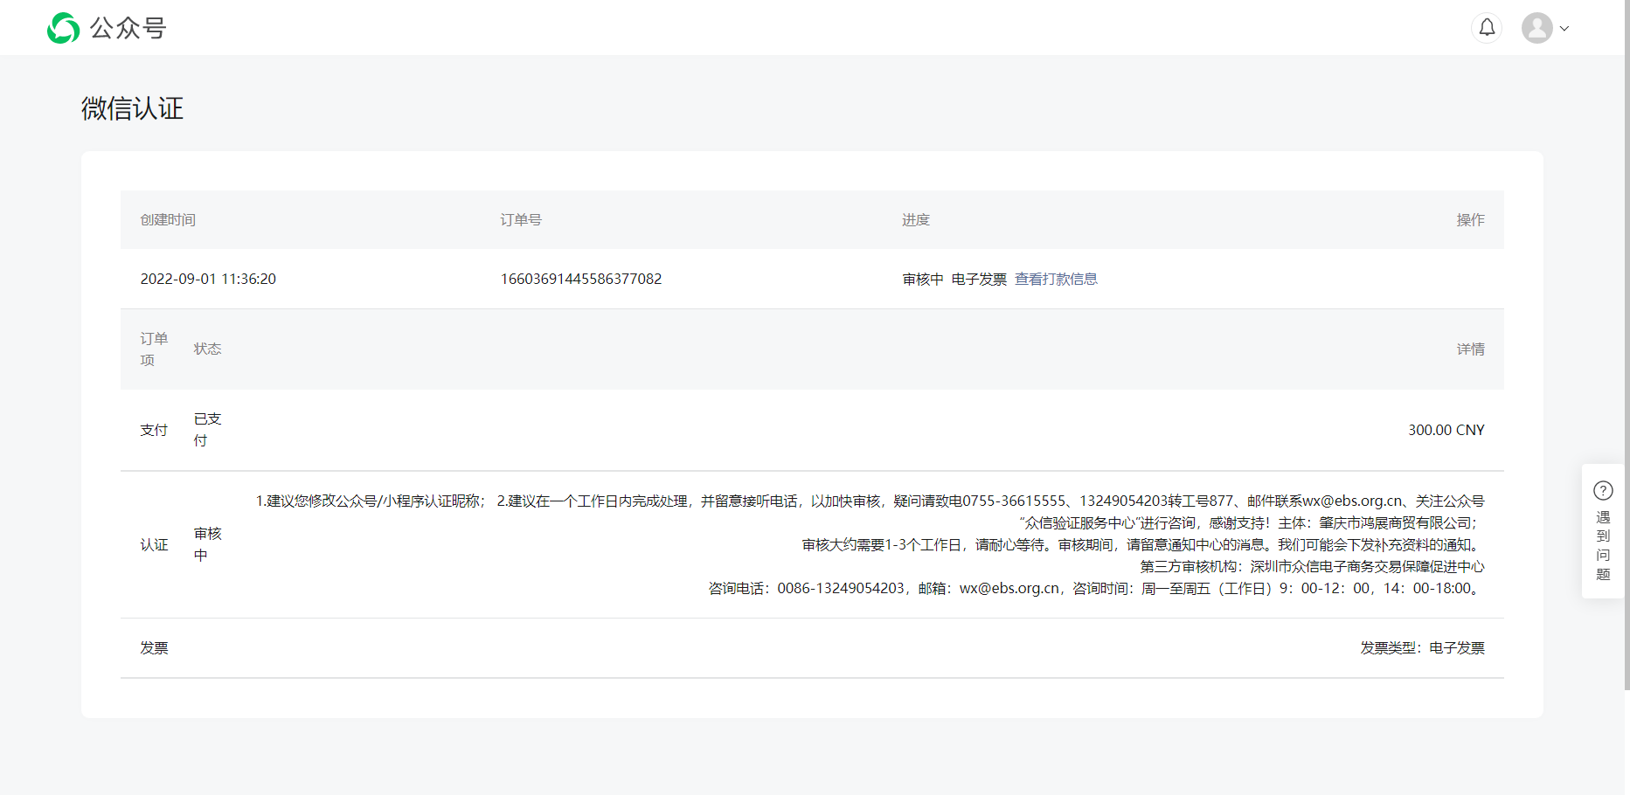The width and height of the screenshot is (1630, 795).
Task: Click the page vertical scrollbar
Action: click(x=1627, y=345)
